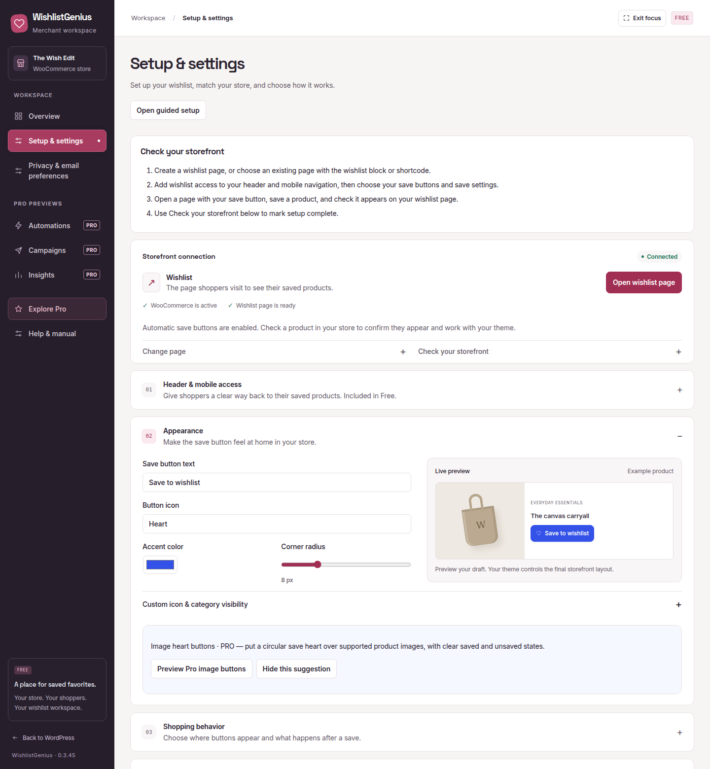The height and width of the screenshot is (769, 710).
Task: Click the Back to WordPress arrow icon
Action: coord(15,738)
